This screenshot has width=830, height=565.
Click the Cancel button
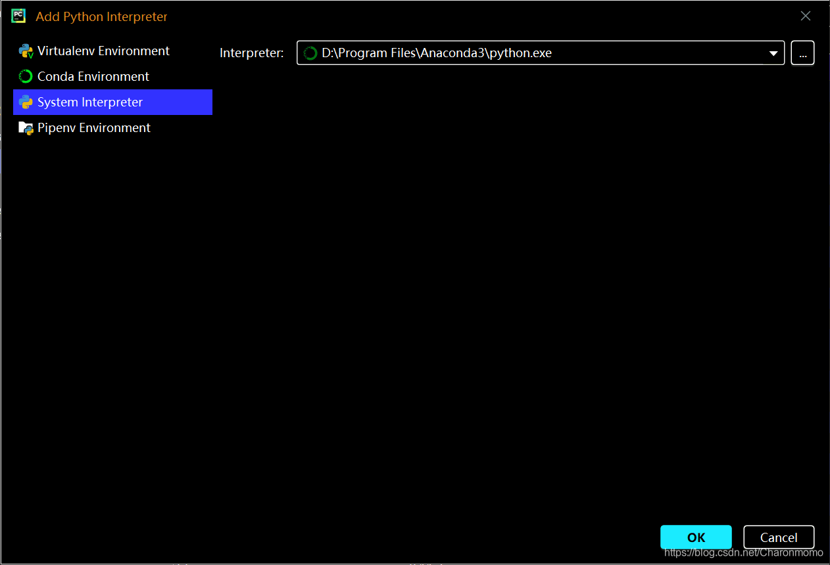pyautogui.click(x=779, y=537)
